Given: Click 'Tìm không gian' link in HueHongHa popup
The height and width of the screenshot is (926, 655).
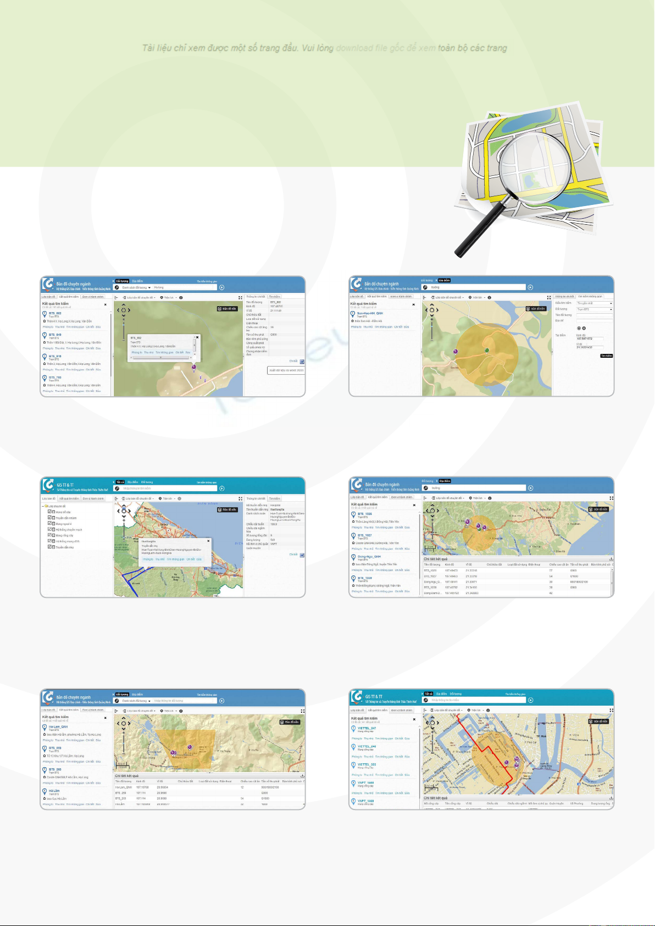Looking at the screenshot, I should 176,559.
